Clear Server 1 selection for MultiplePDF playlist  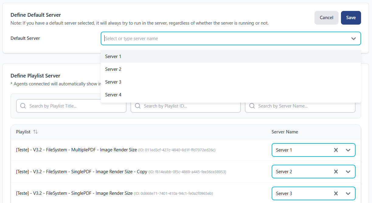[336, 150]
